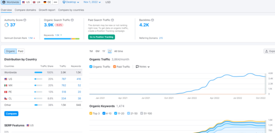Viewport: 275px width, 133px height.
Task: Click the keywords distribution color bar
Action: (x=61, y=39)
